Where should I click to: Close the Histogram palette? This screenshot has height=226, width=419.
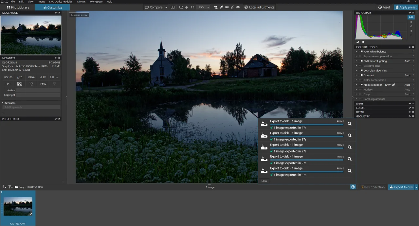pyautogui.click(x=413, y=13)
